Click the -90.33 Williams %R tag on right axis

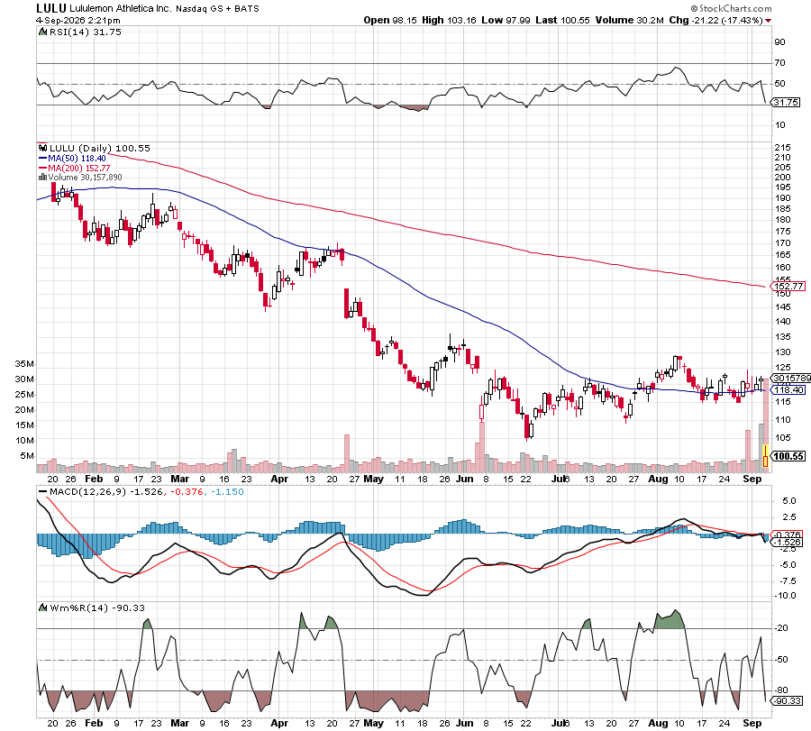click(x=788, y=701)
